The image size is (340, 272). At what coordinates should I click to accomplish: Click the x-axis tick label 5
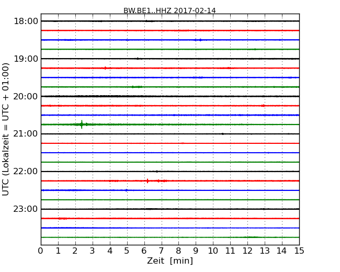127,251
